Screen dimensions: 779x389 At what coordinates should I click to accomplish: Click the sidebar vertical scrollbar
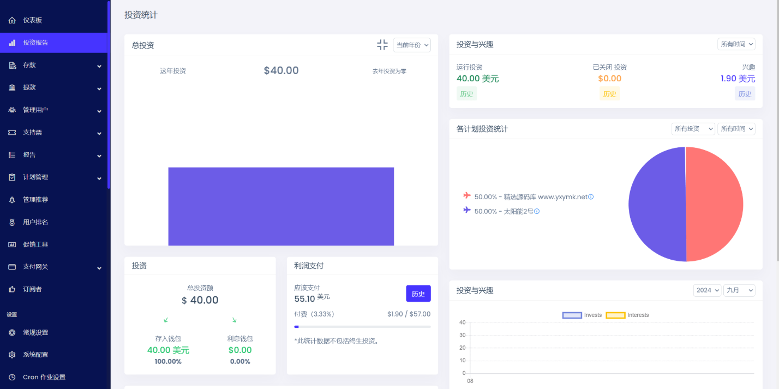[109, 94]
